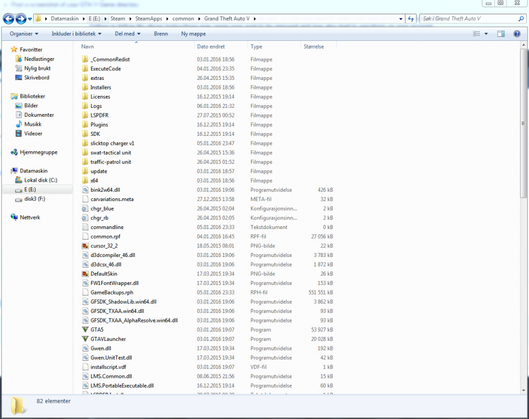529x419 pixels.
Task: Open the Organiser menu
Action: click(24, 34)
